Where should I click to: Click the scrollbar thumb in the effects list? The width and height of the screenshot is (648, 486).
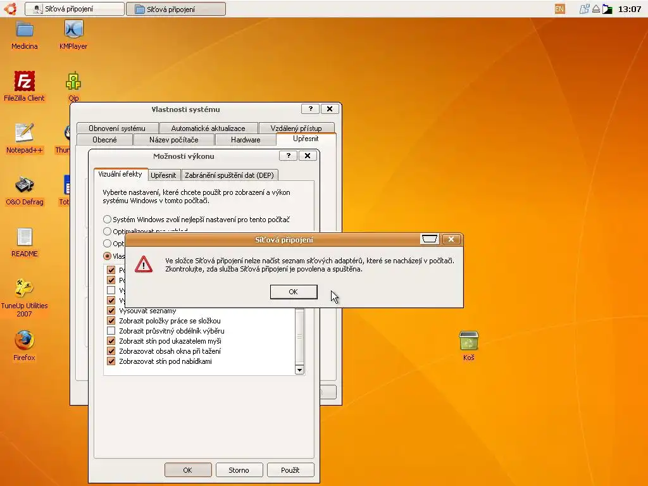[299, 337]
